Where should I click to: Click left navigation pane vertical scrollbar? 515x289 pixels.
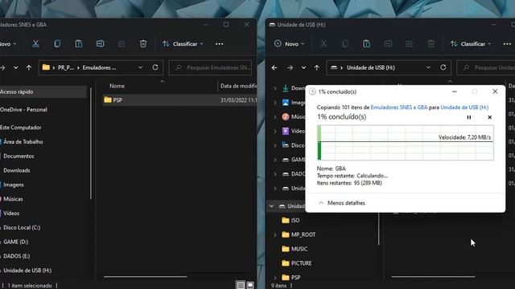[91, 143]
